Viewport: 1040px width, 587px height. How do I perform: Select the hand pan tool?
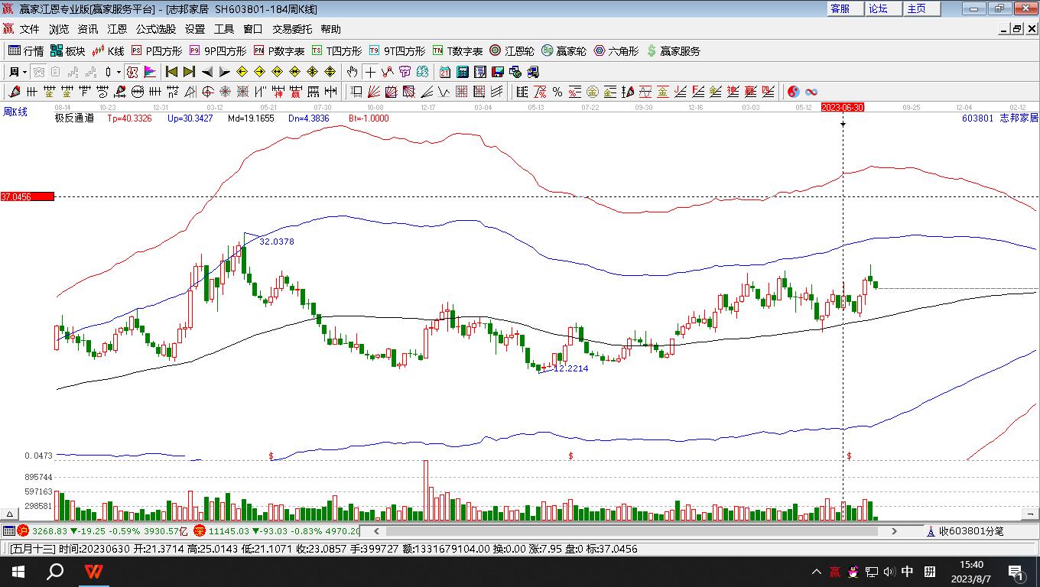click(x=352, y=72)
